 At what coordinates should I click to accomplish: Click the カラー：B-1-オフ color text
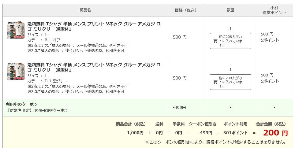[x=44, y=40]
